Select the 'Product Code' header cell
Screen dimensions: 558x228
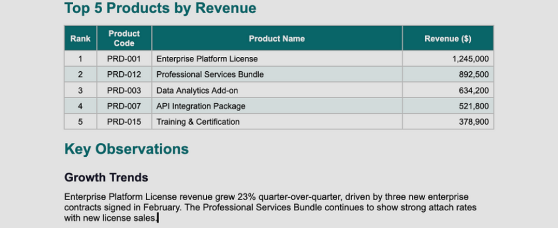(124, 39)
